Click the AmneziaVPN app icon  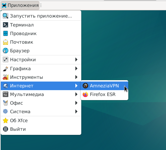coord(85,86)
